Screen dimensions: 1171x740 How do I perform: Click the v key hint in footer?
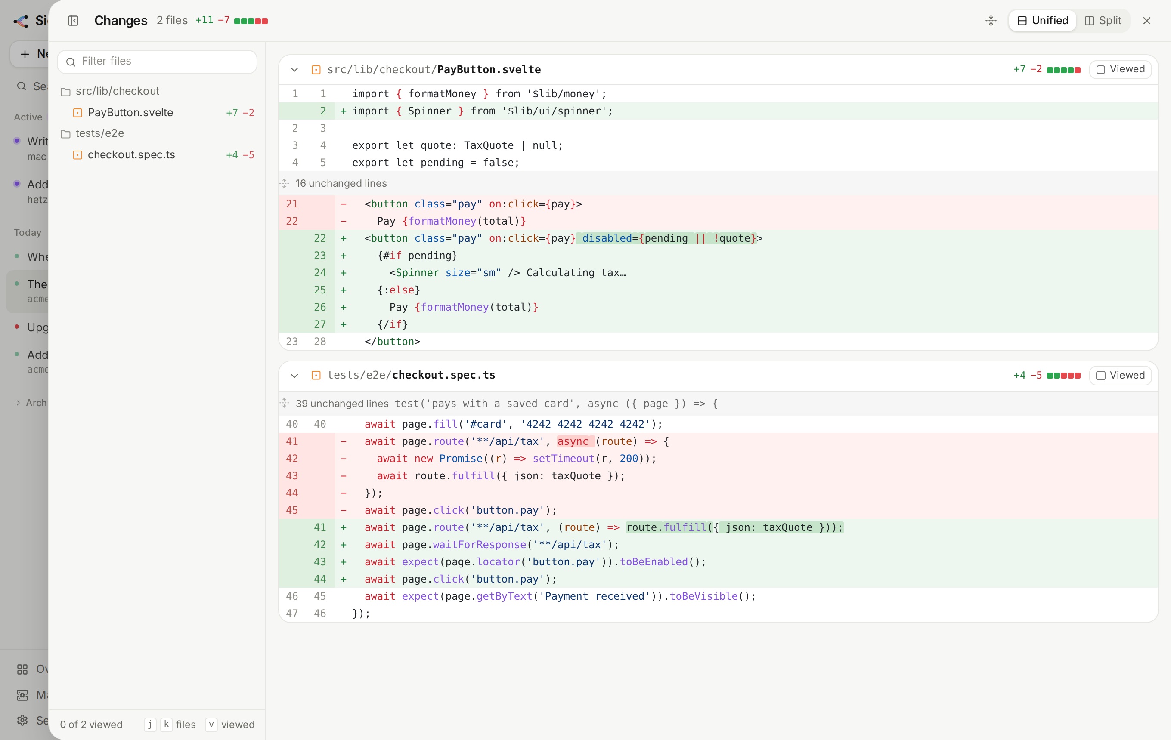pos(211,725)
